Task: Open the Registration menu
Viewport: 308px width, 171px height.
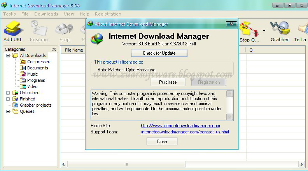Action: point(108,14)
